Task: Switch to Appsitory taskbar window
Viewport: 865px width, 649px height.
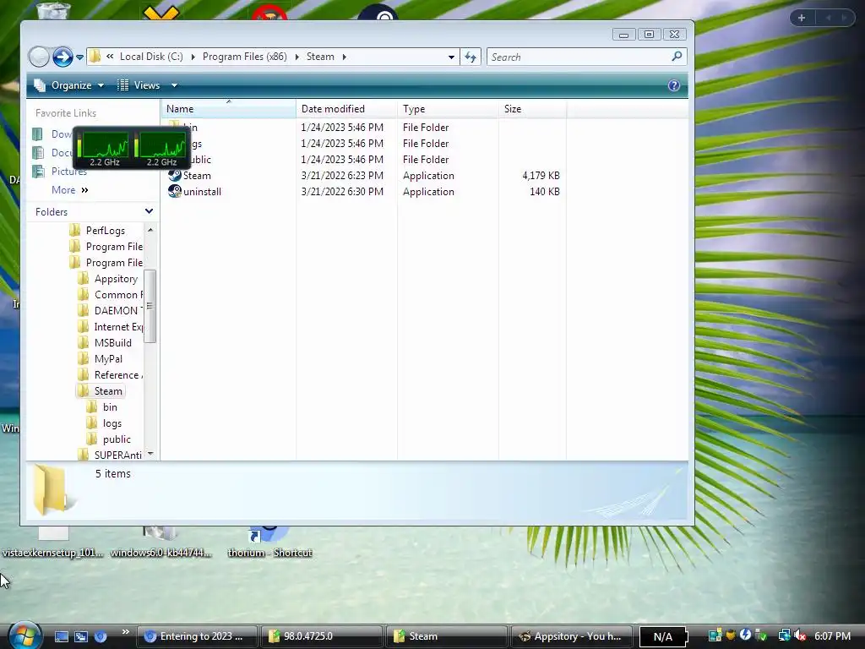Action: pyautogui.click(x=571, y=636)
